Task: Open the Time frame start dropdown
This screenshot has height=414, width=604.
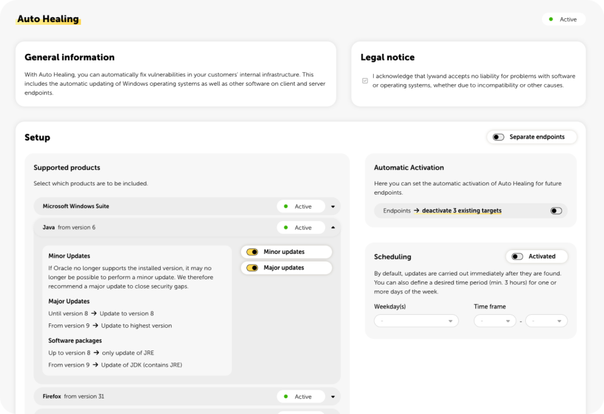Action: (x=495, y=321)
